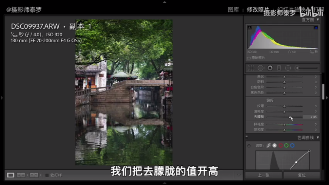Click the 饱和度 slider handle
The height and width of the screenshot is (185, 329).
click(x=284, y=130)
